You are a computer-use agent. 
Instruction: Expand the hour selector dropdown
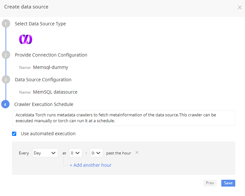[75, 153]
